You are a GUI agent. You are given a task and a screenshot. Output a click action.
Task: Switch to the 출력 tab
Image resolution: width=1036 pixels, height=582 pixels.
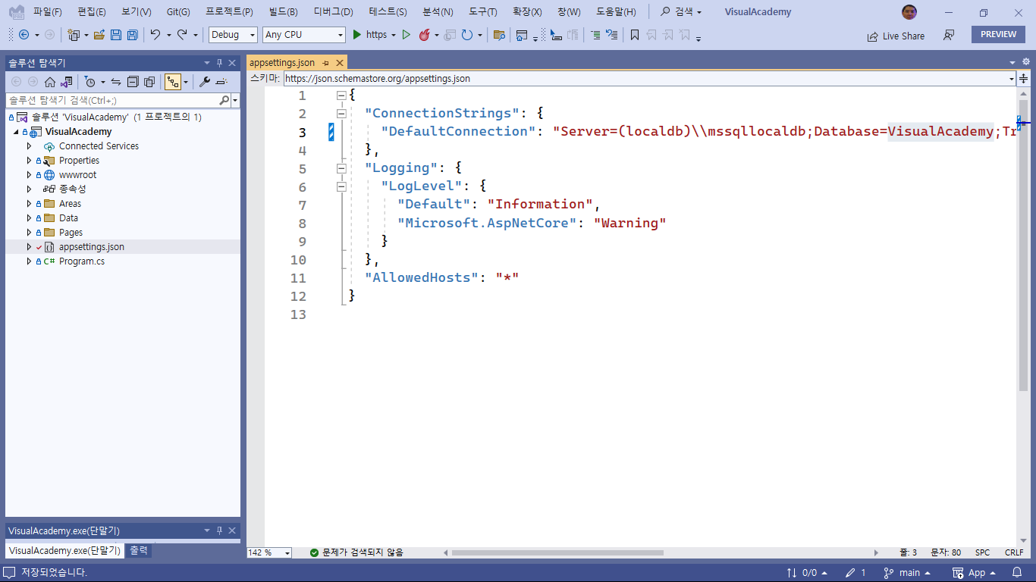[x=139, y=551]
